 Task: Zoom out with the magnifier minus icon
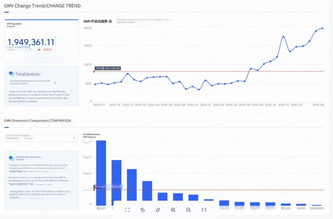coord(188,210)
